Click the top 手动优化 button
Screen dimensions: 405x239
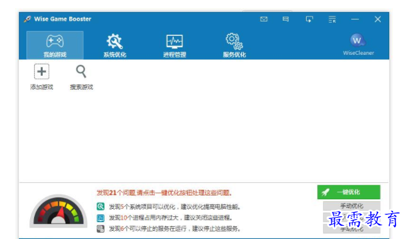coord(351,206)
